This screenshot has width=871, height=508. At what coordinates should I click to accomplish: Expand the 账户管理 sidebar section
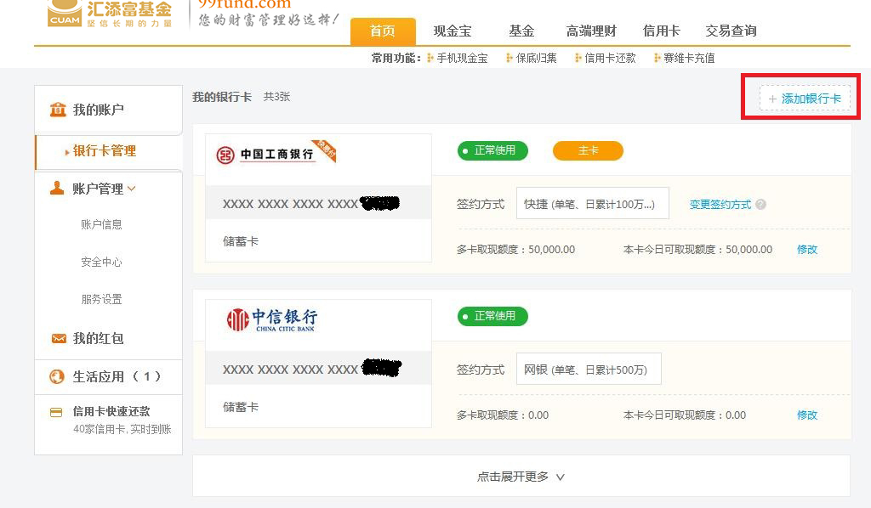pyautogui.click(x=104, y=189)
